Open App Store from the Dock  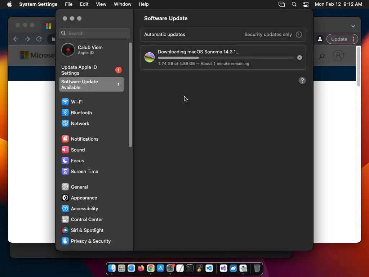coord(160,268)
